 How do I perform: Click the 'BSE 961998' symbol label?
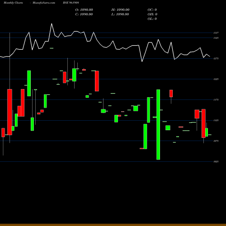pos(71,3)
